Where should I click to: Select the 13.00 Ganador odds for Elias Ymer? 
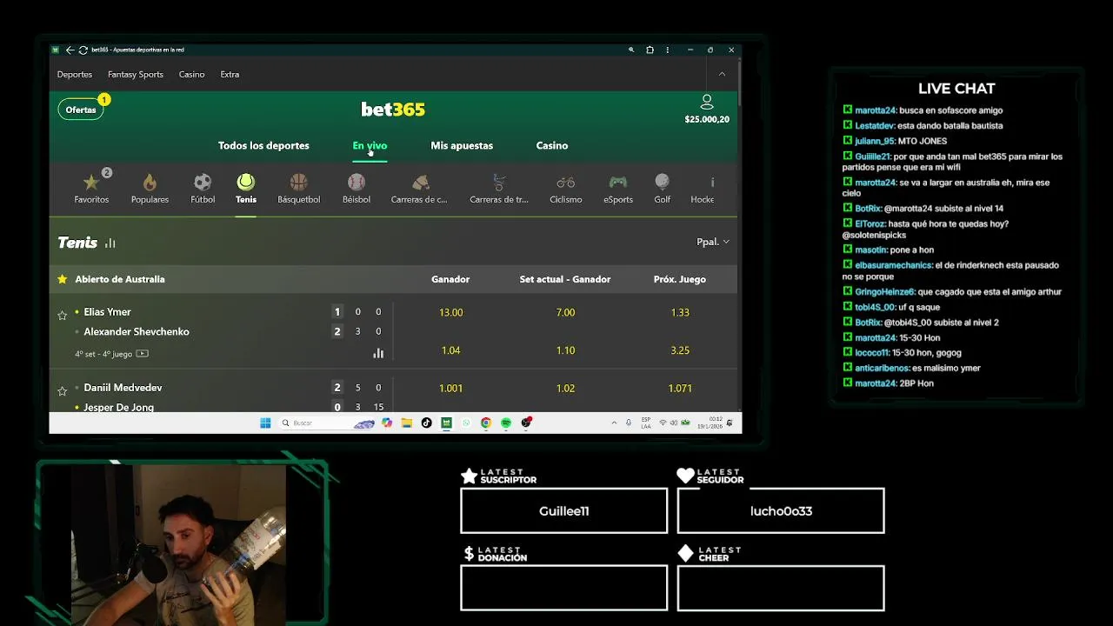click(451, 312)
